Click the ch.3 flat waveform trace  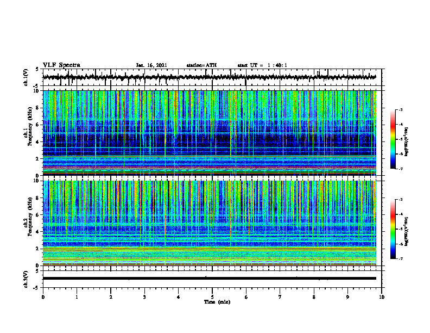click(209, 279)
